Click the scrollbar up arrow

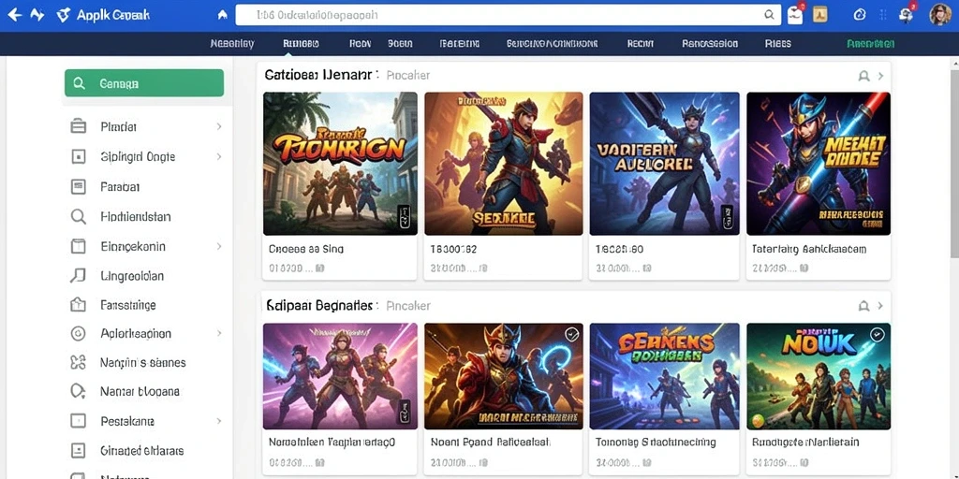pyautogui.click(x=954, y=63)
